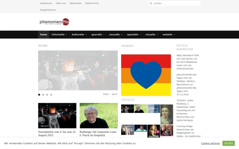Open visuelle thumbnail of gray-haired woman
Viewport: 239px width, 149px height.
pyautogui.click(x=141, y=108)
